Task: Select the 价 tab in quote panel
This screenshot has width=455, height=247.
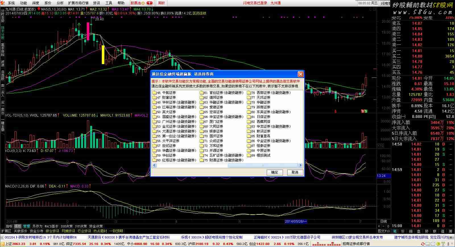Action: pos(403,231)
